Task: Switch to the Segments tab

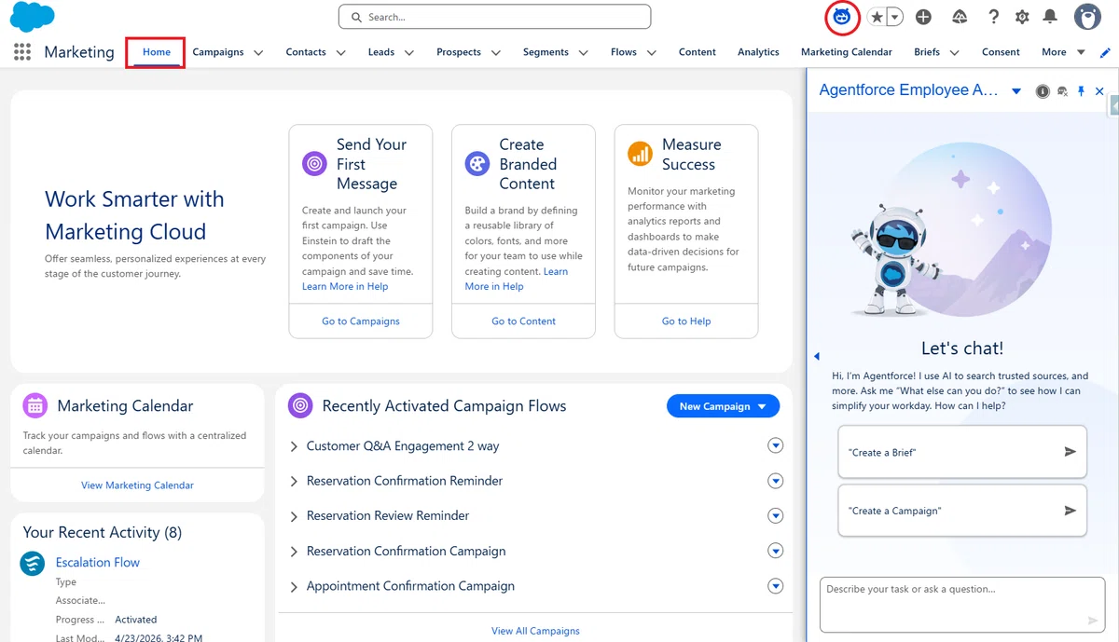Action: (546, 52)
